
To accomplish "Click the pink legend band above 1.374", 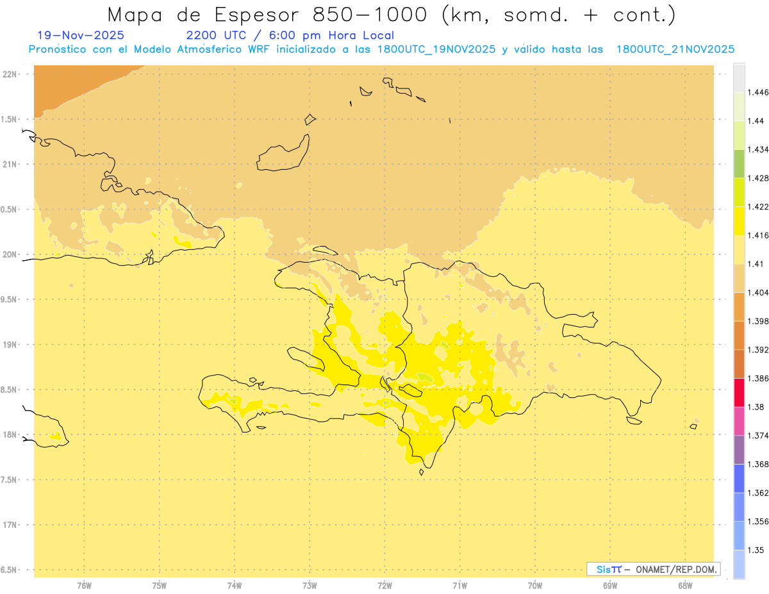I will [x=739, y=421].
